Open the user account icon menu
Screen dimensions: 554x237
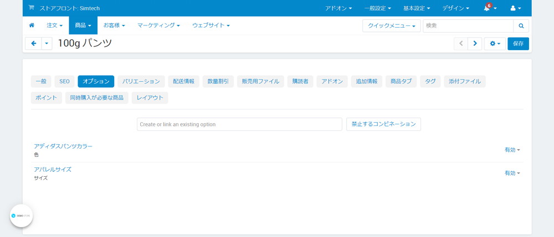tap(515, 8)
